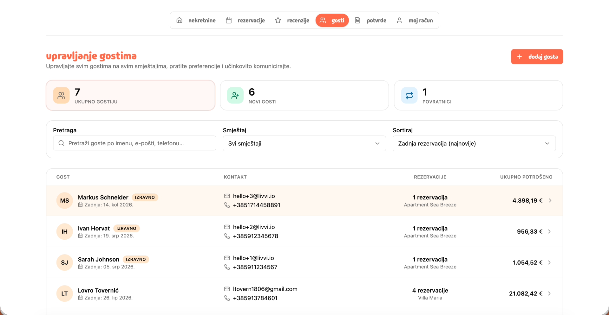Open the Svi smještaji dropdown
The width and height of the screenshot is (609, 315).
pyautogui.click(x=304, y=143)
